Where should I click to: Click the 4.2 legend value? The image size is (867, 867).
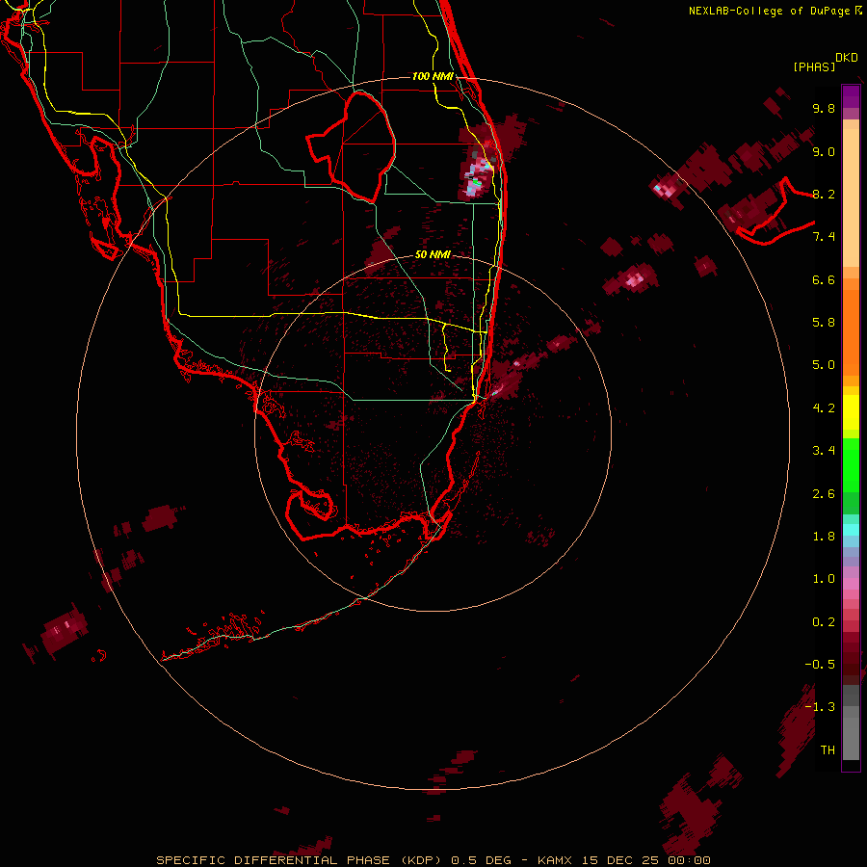[824, 408]
